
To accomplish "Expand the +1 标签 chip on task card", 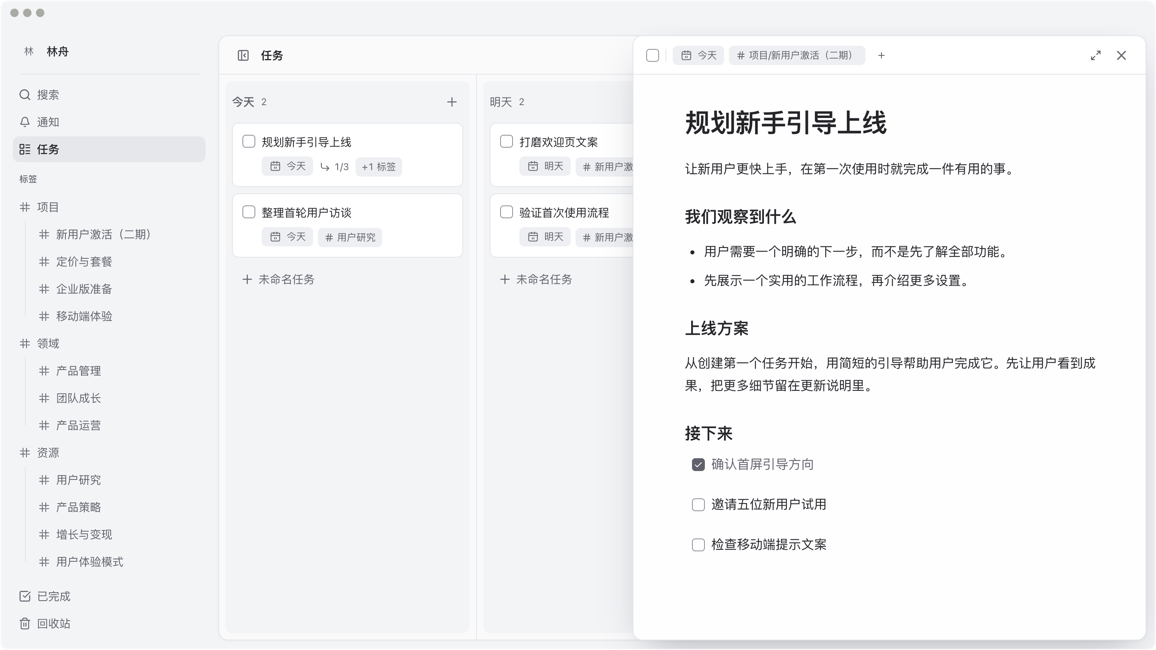I will click(379, 167).
